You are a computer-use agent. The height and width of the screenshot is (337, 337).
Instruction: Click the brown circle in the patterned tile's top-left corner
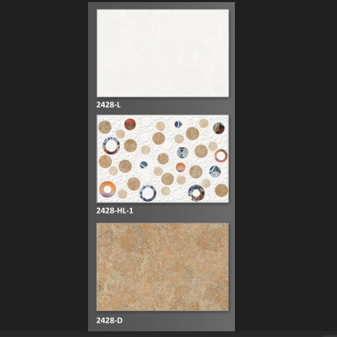click(105, 127)
